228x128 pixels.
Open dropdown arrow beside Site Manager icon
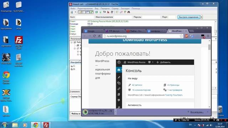[x=75, y=12]
